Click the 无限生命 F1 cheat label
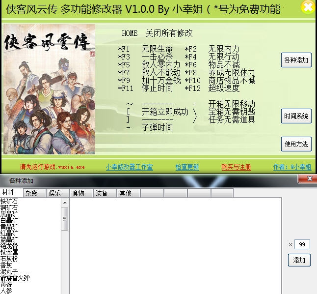This screenshot has width=317, height=294. [x=157, y=49]
